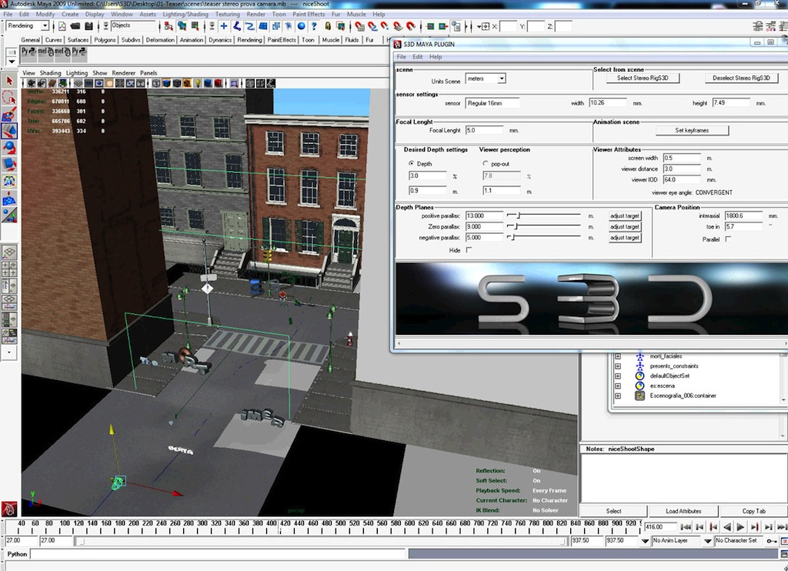Click the Select by hierarchy icon
Viewport: 788px width, 571px height.
tap(169, 26)
